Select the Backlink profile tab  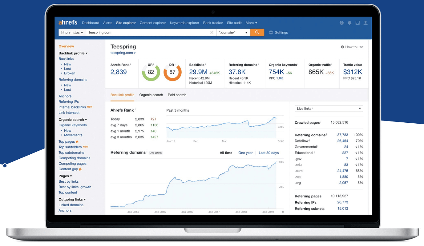123,95
